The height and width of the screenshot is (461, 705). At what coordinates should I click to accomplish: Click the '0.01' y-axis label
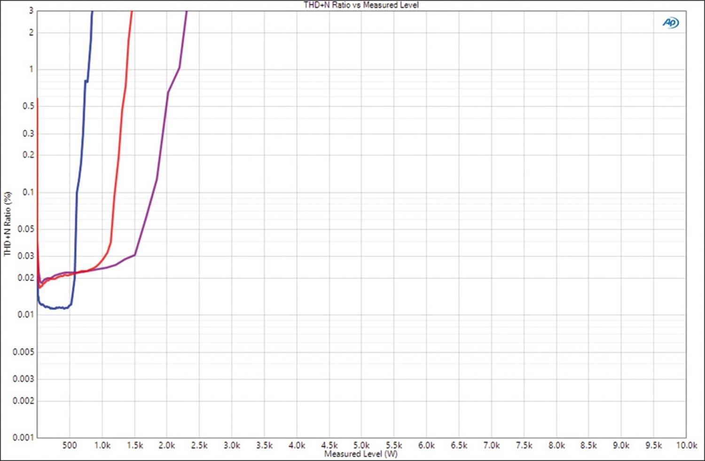26,314
